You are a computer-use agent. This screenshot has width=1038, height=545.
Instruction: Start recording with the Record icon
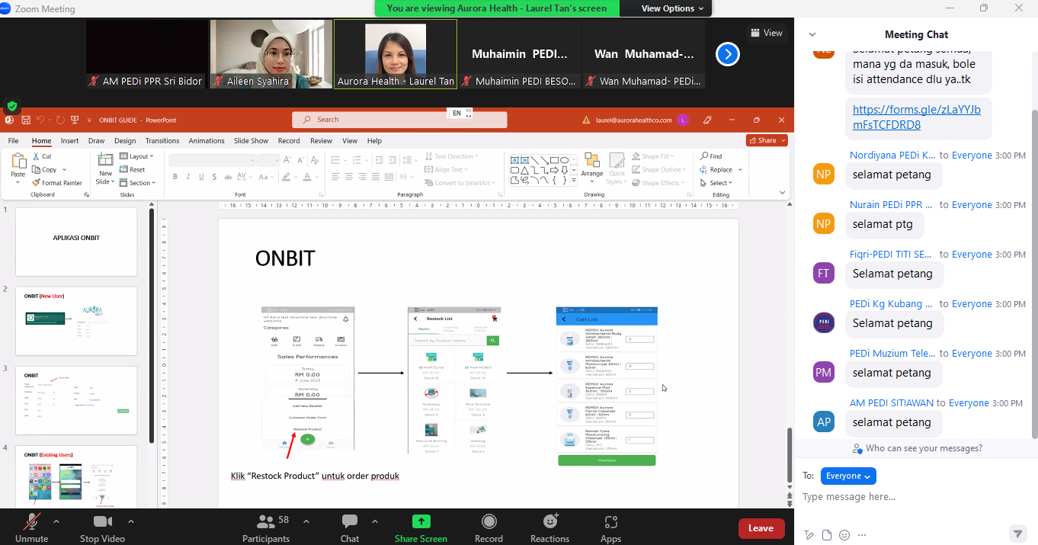[x=489, y=521]
